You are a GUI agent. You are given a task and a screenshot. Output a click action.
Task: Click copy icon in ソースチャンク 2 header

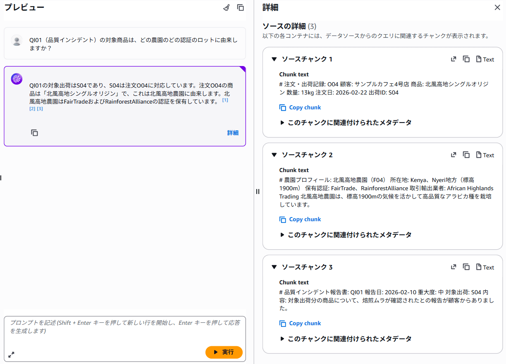[x=466, y=155]
